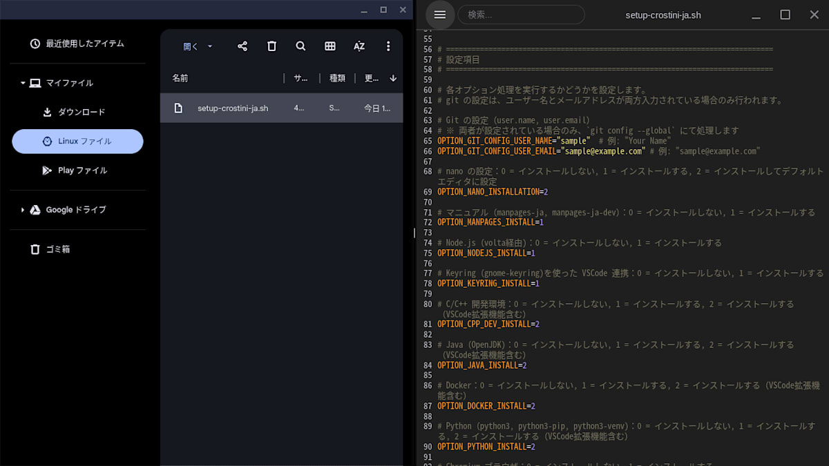Click the trash delete icon in Files toolbar
Viewport: 829px width, 466px height.
pos(271,46)
